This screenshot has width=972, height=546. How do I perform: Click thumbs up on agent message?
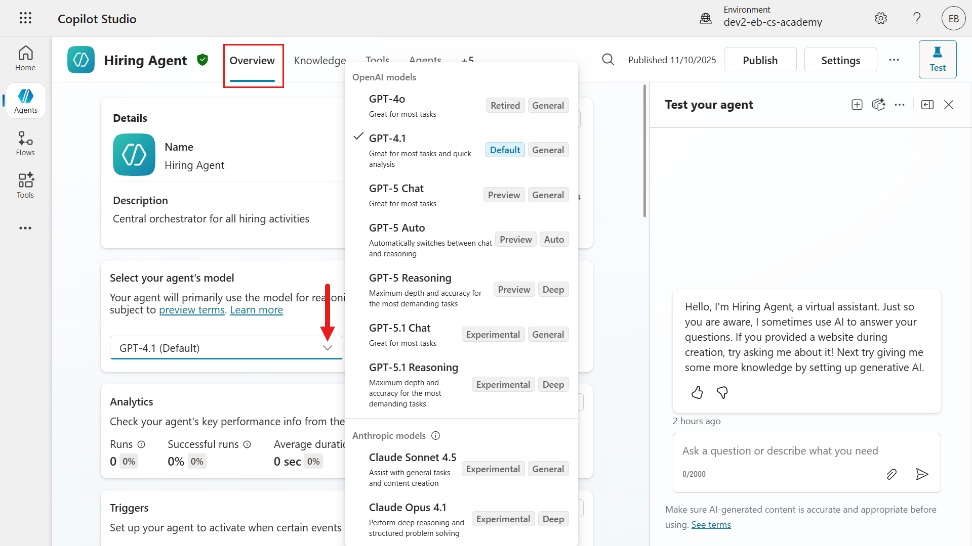697,392
